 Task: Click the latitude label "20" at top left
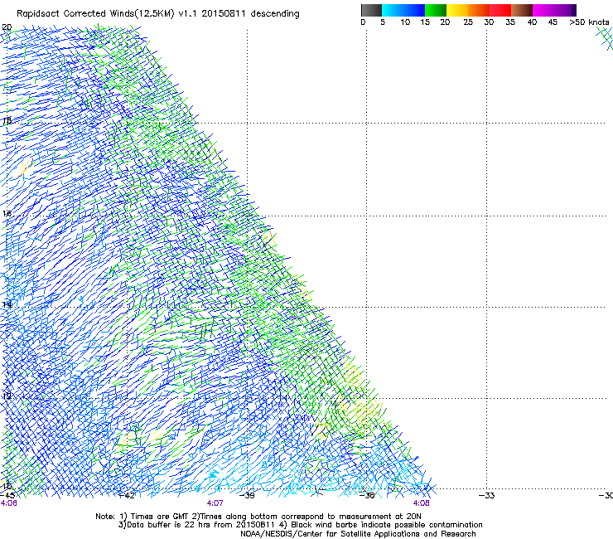point(7,27)
